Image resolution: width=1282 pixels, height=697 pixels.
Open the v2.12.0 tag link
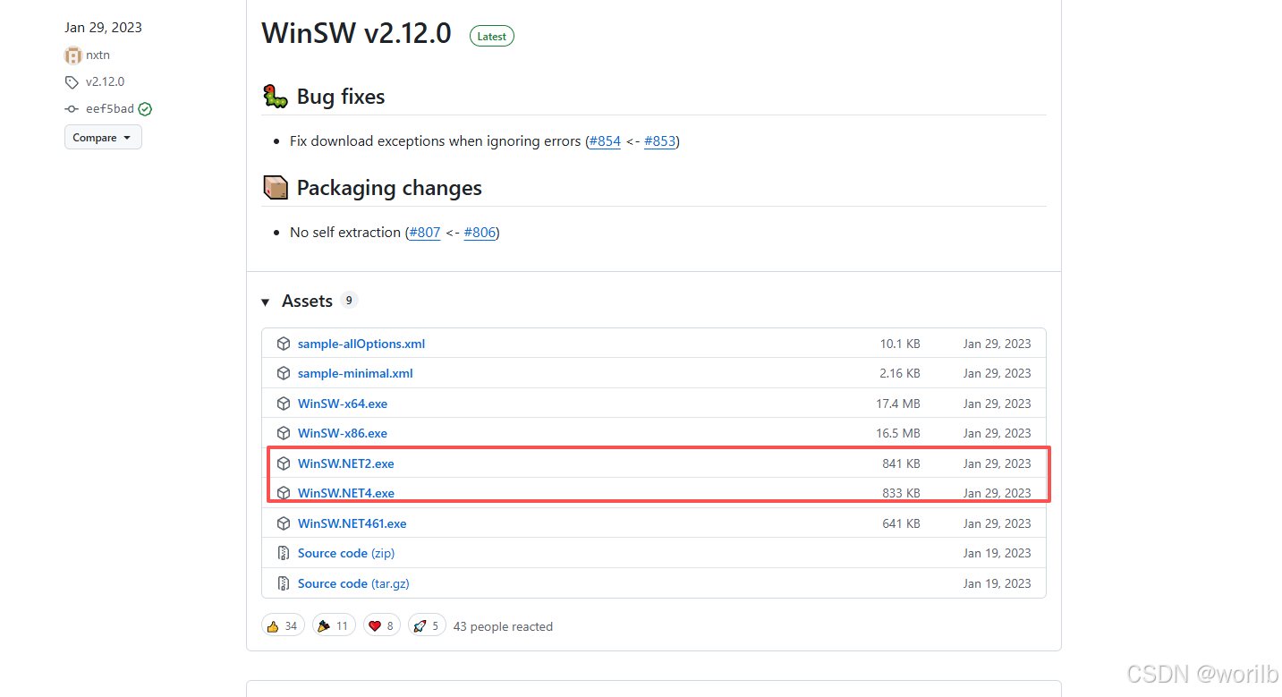(x=105, y=82)
